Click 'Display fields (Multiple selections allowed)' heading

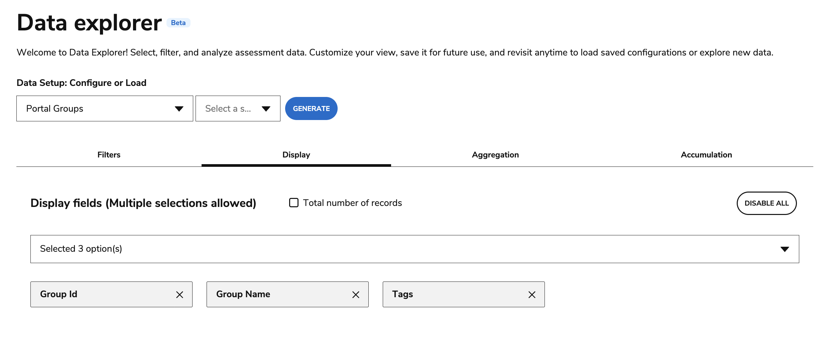(143, 203)
